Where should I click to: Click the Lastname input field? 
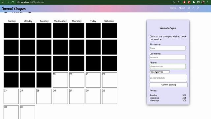click(168, 57)
